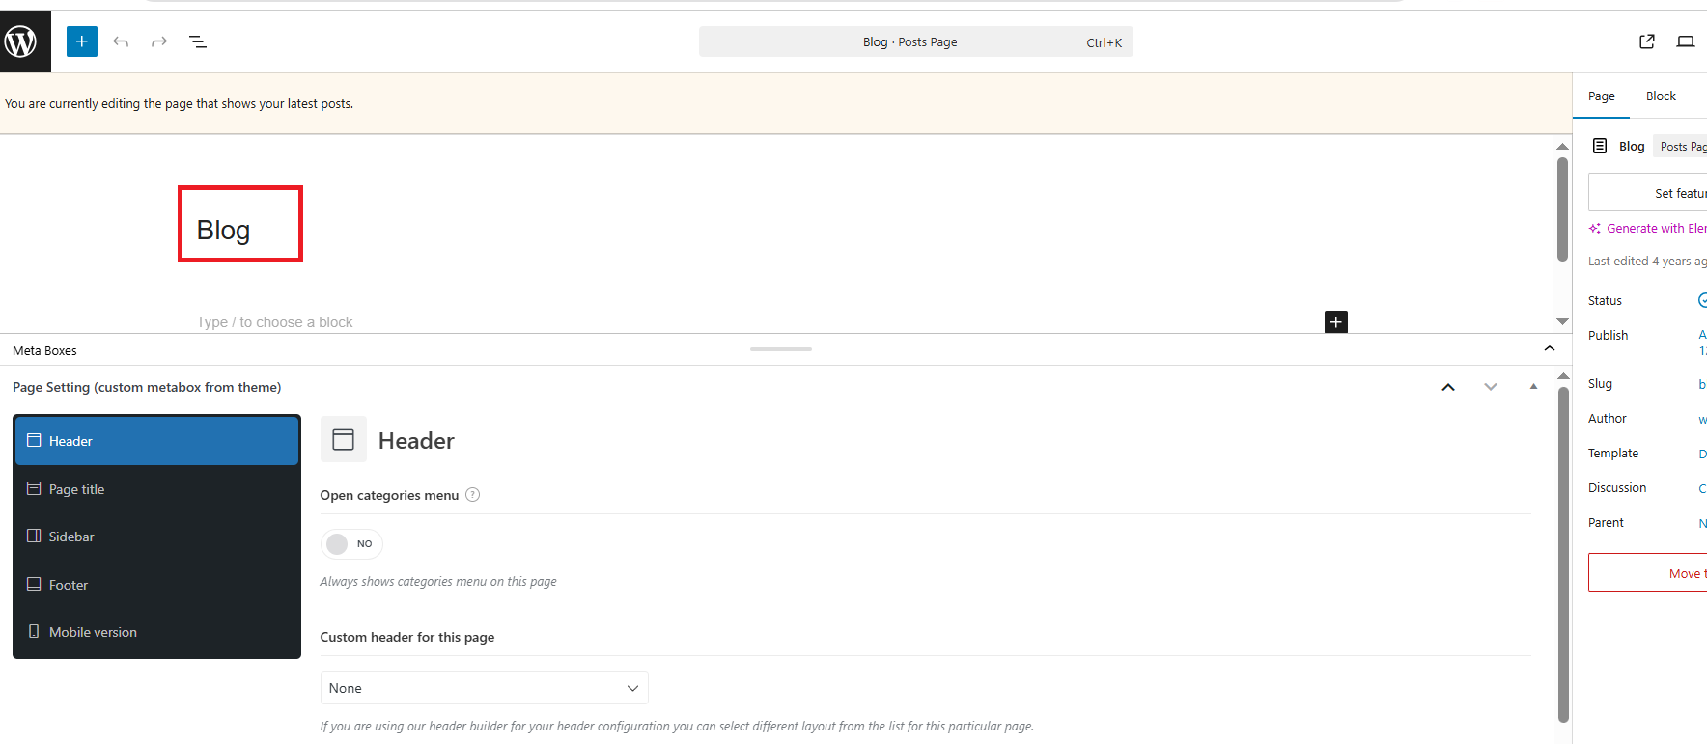Click the Status label in the sidebar

1605,301
